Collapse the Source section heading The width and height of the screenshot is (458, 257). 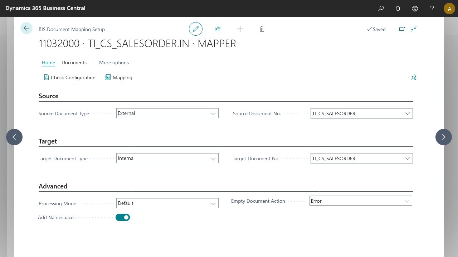tap(49, 96)
